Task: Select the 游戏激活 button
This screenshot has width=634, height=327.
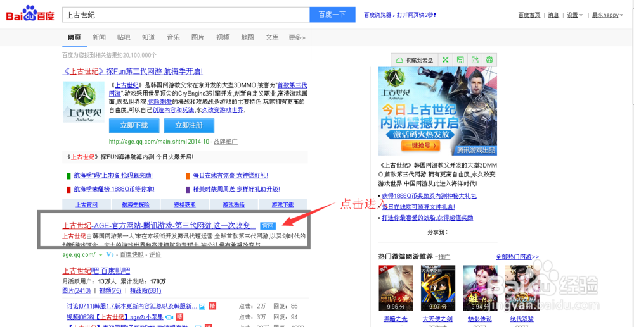Action: pos(234,204)
